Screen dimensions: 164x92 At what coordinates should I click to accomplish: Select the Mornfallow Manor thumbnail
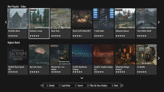tap(18, 19)
